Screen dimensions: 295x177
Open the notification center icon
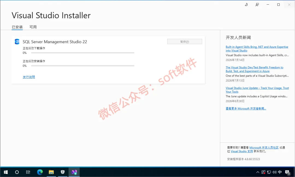coord(287,172)
